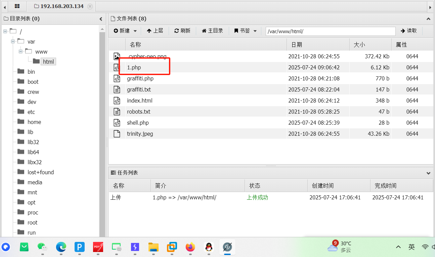This screenshot has height=257, width=435.
Task: Collapse the www folder in the directory tree
Action: coord(20,51)
